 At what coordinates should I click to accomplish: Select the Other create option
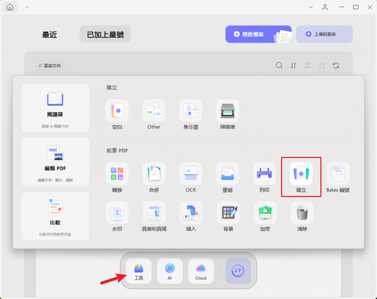(x=154, y=115)
